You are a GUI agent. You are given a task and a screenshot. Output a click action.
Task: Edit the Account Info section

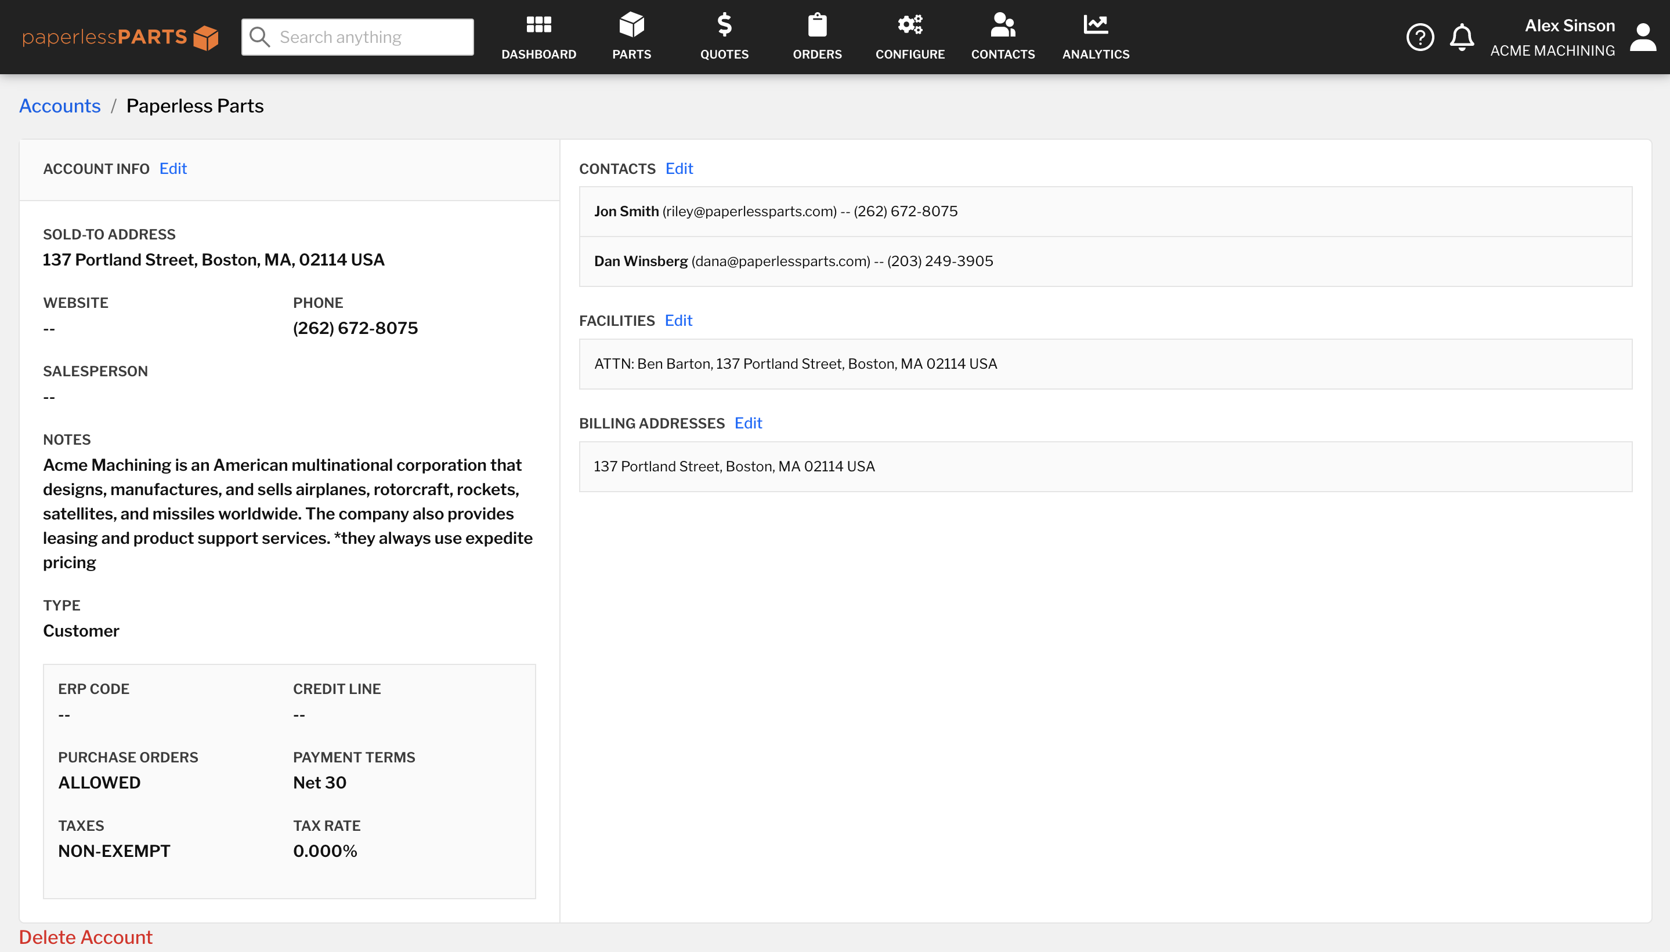coord(173,169)
